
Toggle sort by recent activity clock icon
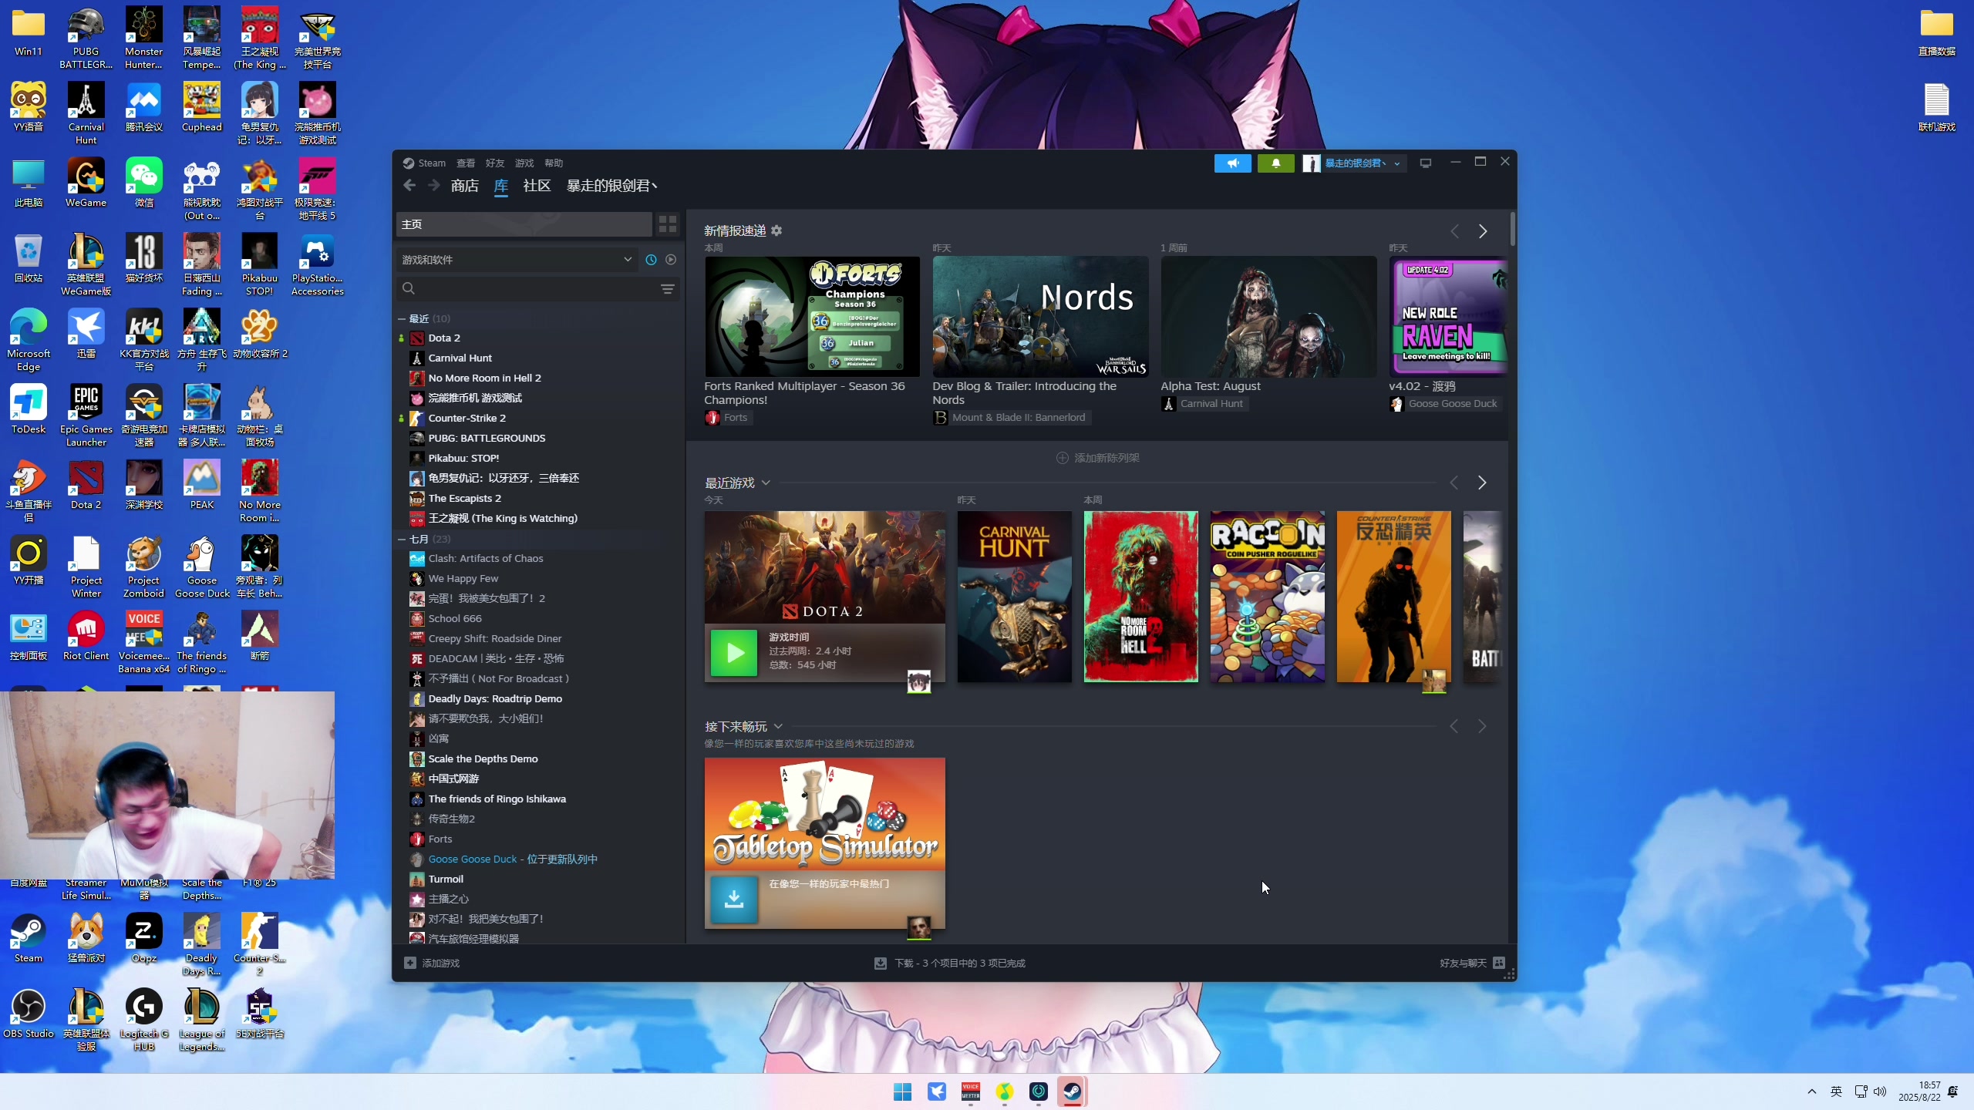pyautogui.click(x=651, y=260)
